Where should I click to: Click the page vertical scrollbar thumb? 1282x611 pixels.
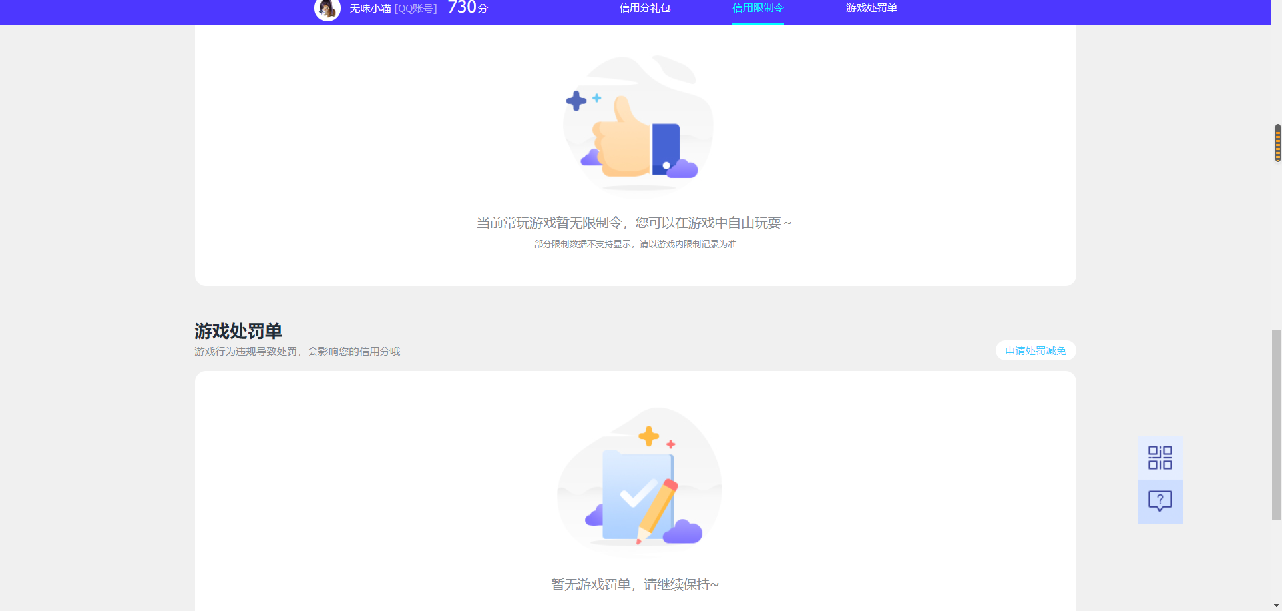click(1276, 424)
